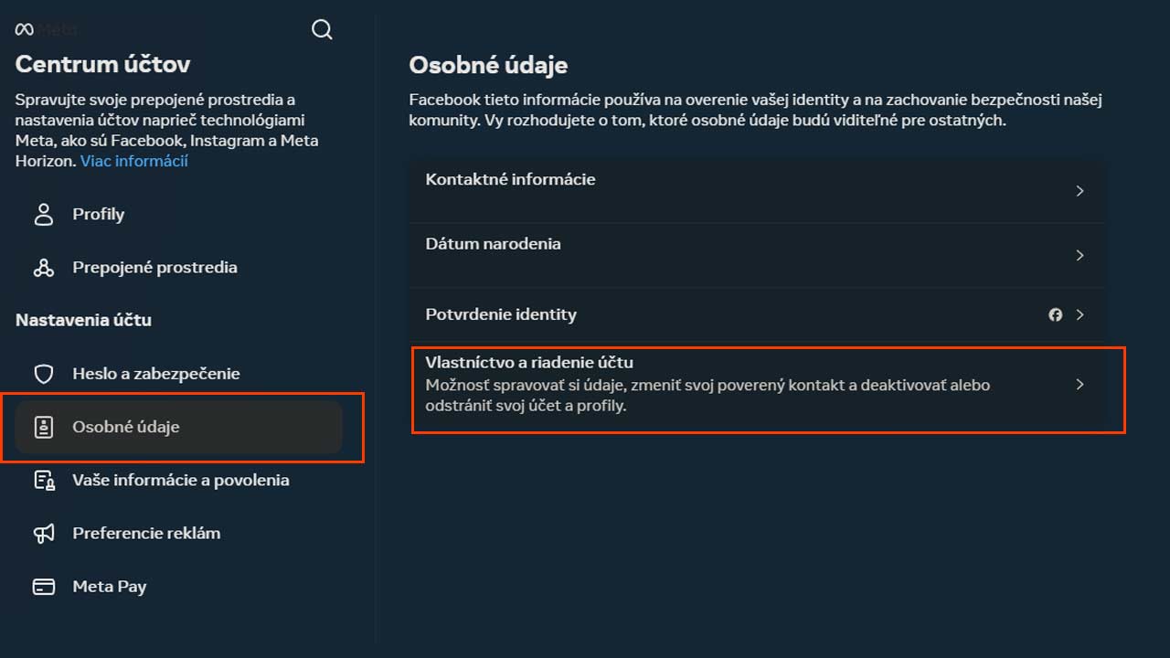This screenshot has width=1170, height=658.
Task: Expand Dátum narodenia via its chevron arrow
Action: coord(1080,255)
